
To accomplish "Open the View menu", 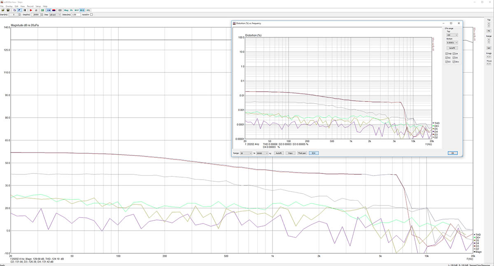I will (x=23, y=6).
